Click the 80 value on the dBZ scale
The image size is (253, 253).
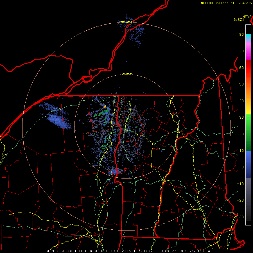pos(241,35)
